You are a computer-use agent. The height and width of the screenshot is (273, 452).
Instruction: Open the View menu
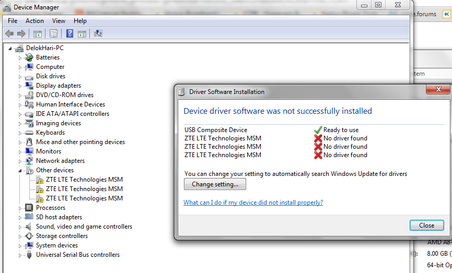pyautogui.click(x=59, y=21)
